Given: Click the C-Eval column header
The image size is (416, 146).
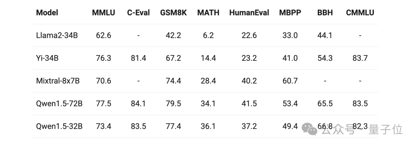Looking at the screenshot, I should [x=138, y=12].
